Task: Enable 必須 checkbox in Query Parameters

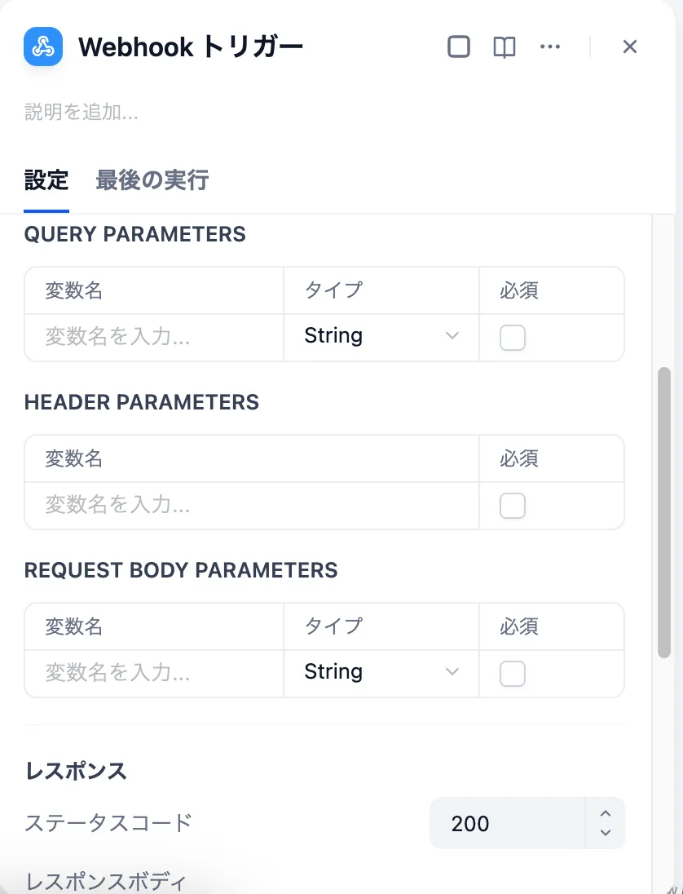Action: coord(513,338)
